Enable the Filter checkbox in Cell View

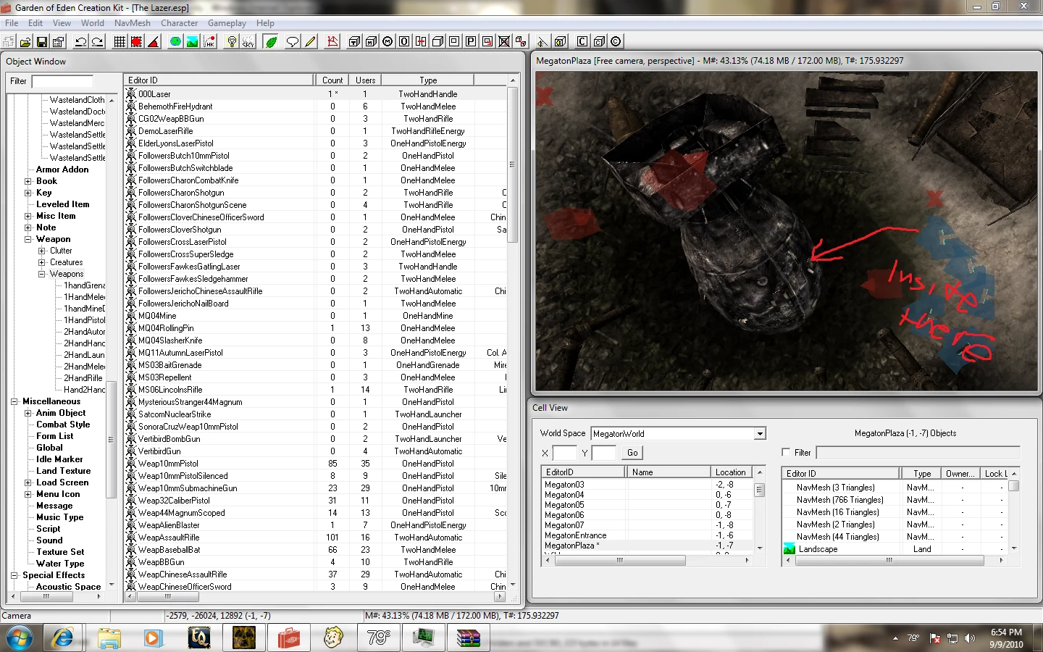click(786, 452)
